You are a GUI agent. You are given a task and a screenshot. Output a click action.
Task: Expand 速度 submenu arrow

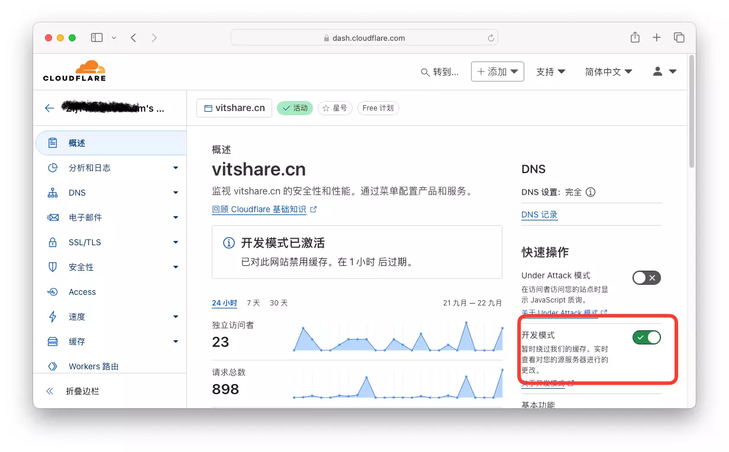coord(176,317)
